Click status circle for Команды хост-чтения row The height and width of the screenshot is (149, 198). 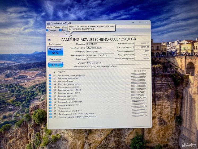pos(50,96)
